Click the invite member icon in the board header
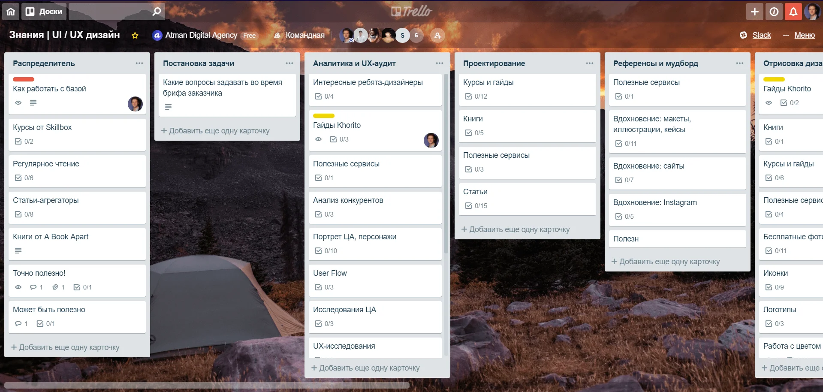Viewport: 823px width, 392px height. click(437, 35)
